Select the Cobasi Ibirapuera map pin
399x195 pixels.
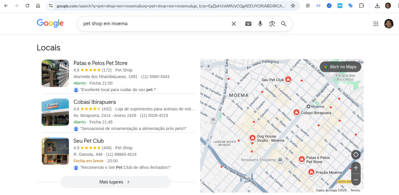(x=296, y=112)
